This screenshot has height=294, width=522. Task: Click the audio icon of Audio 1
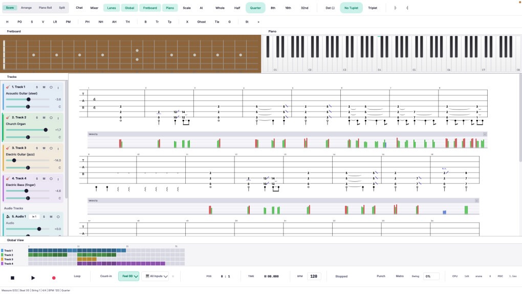(x=8, y=217)
